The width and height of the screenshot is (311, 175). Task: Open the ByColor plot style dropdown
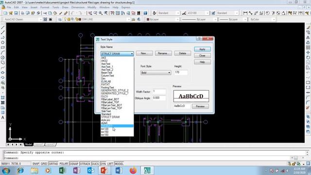point(274,19)
